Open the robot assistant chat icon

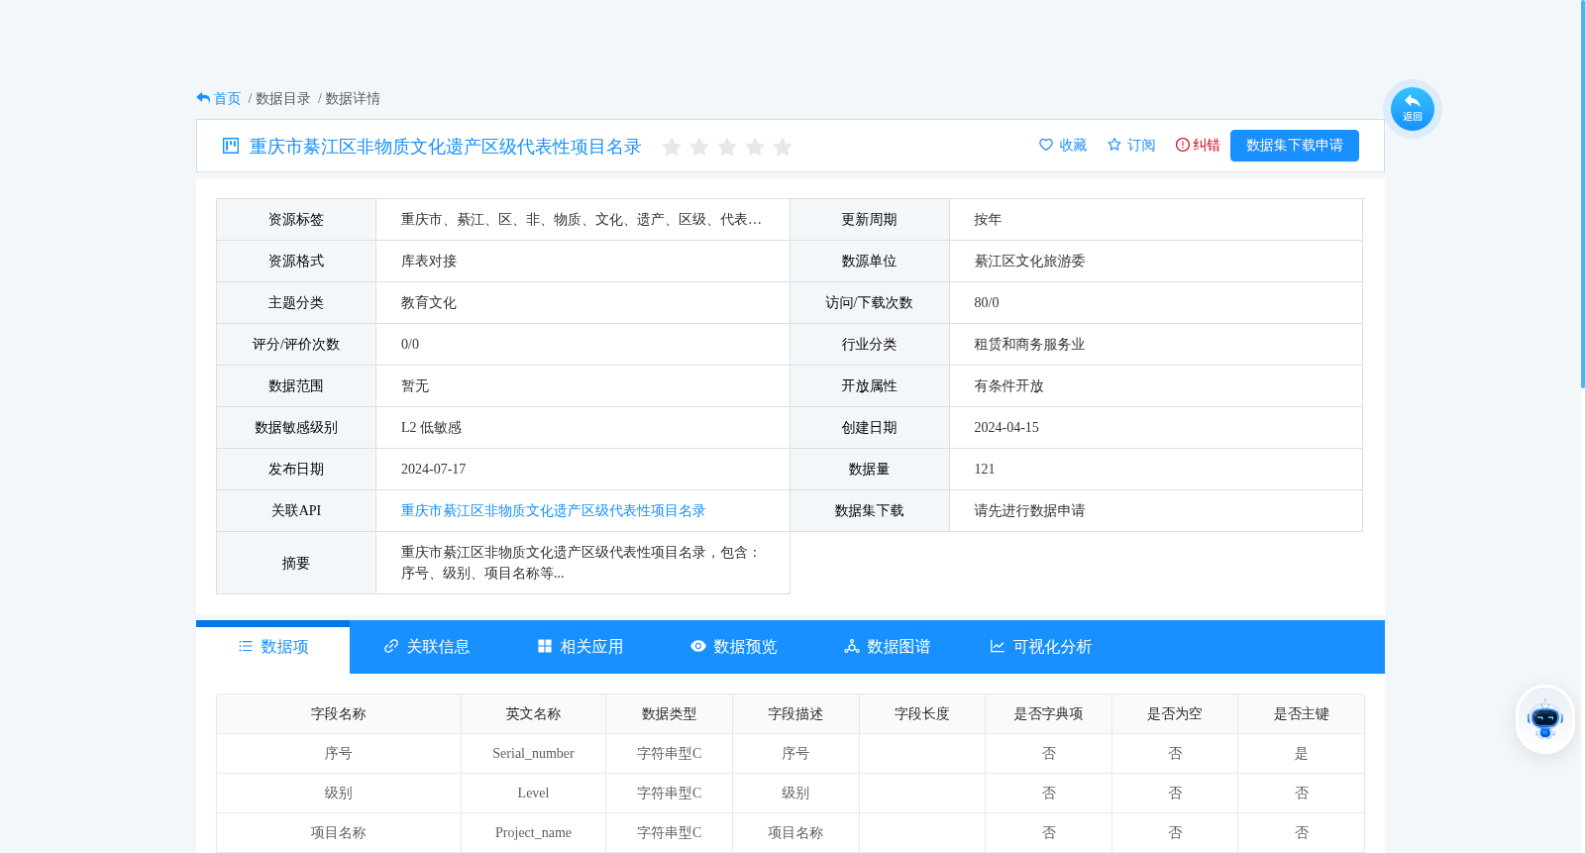1545,719
